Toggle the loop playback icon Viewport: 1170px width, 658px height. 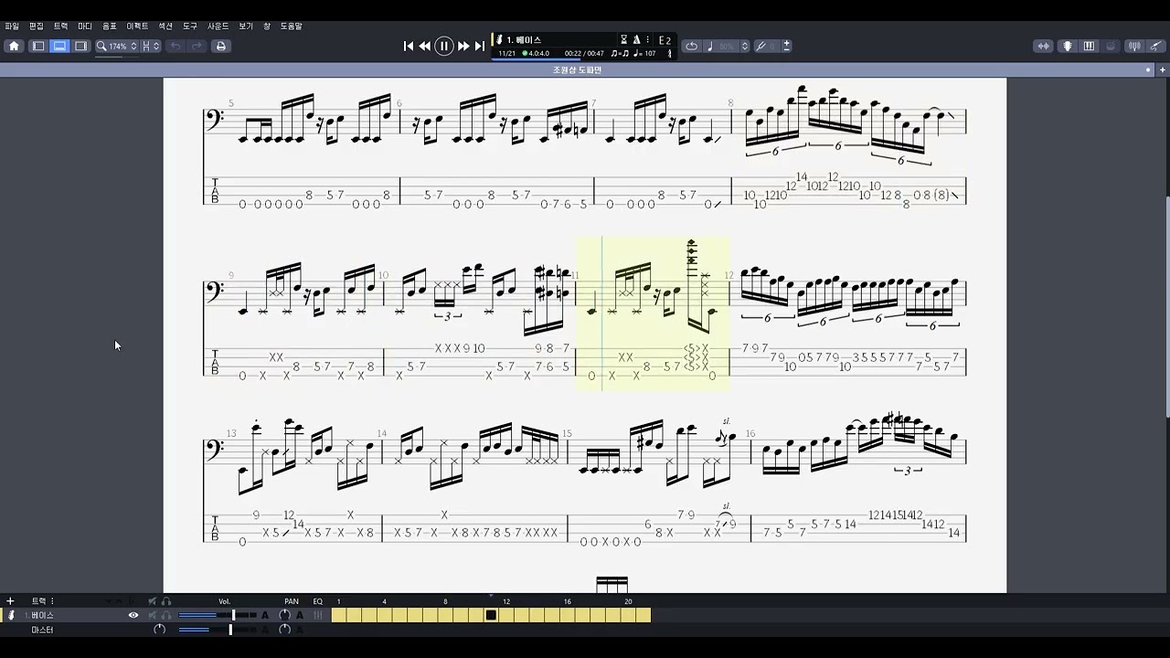pos(692,46)
